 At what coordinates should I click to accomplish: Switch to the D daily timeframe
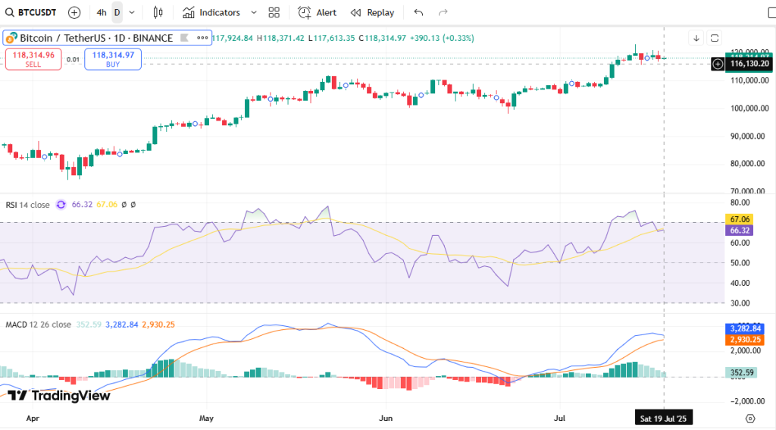[x=117, y=12]
